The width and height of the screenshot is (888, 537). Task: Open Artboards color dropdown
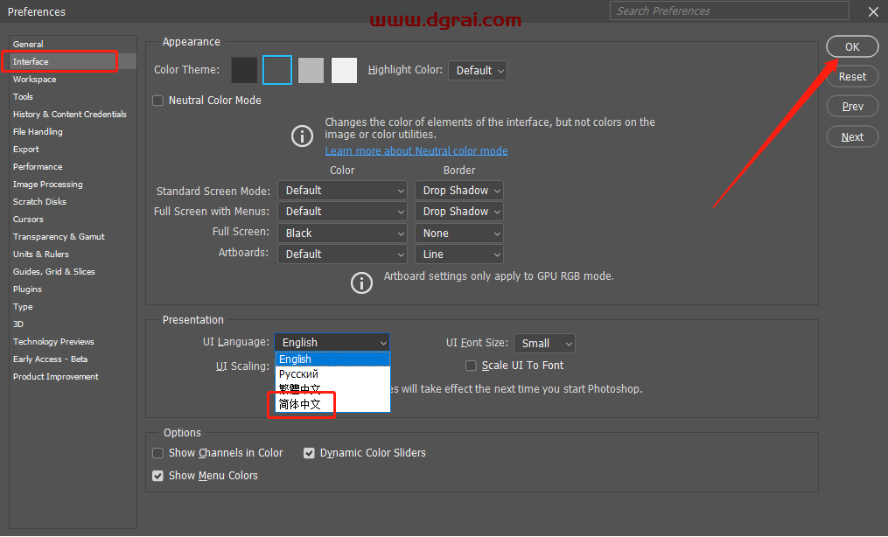[x=343, y=255]
